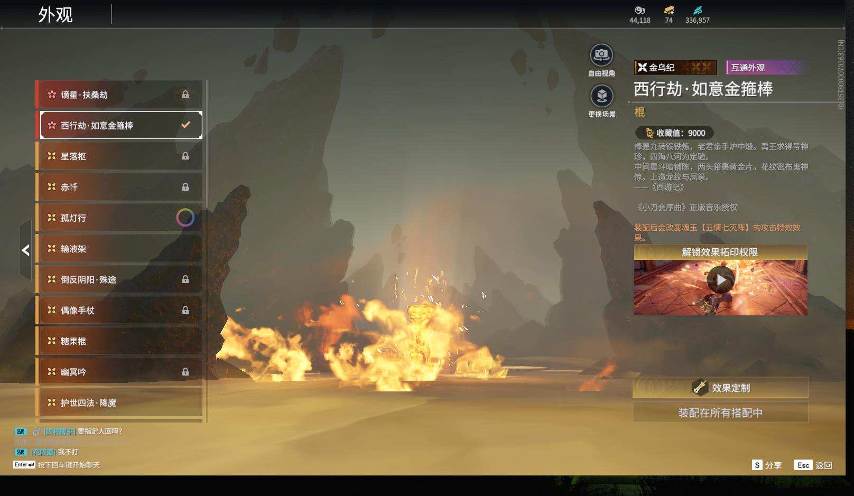Screen dimensions: 854x496
Task: Click the silver currency icon above 44,118
Action: pos(640,10)
